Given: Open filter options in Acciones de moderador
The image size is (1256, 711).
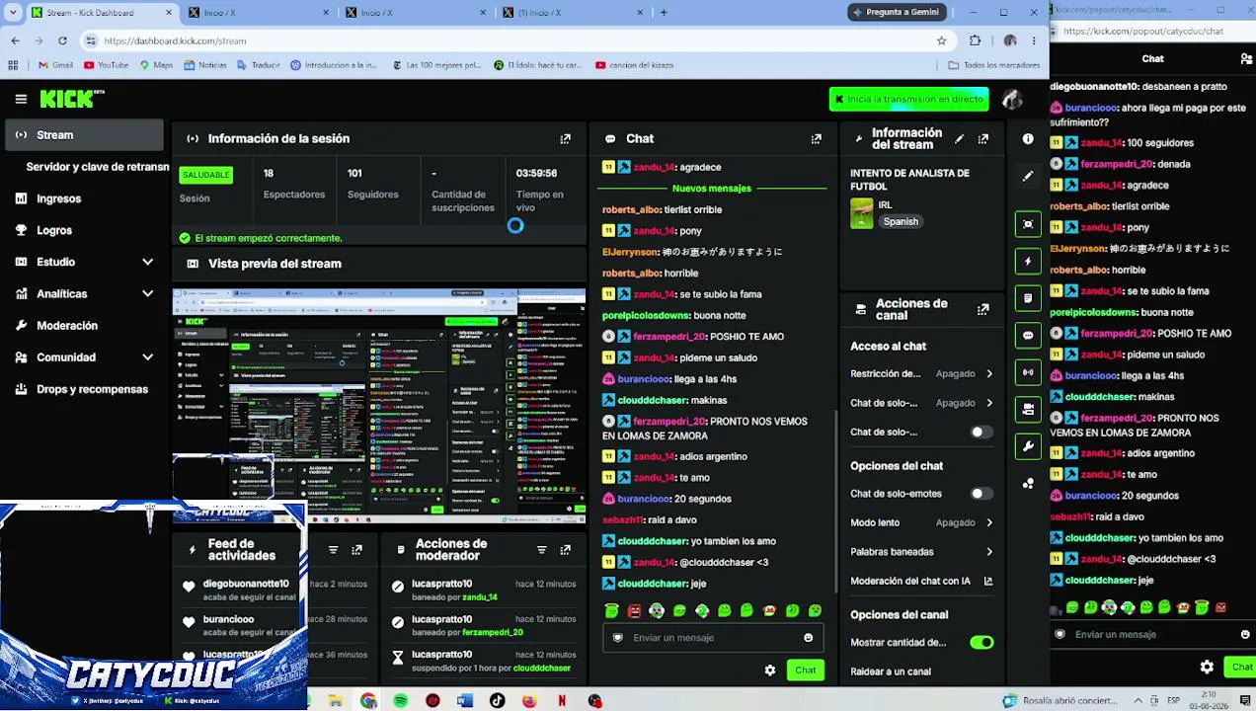Looking at the screenshot, I should click(541, 550).
